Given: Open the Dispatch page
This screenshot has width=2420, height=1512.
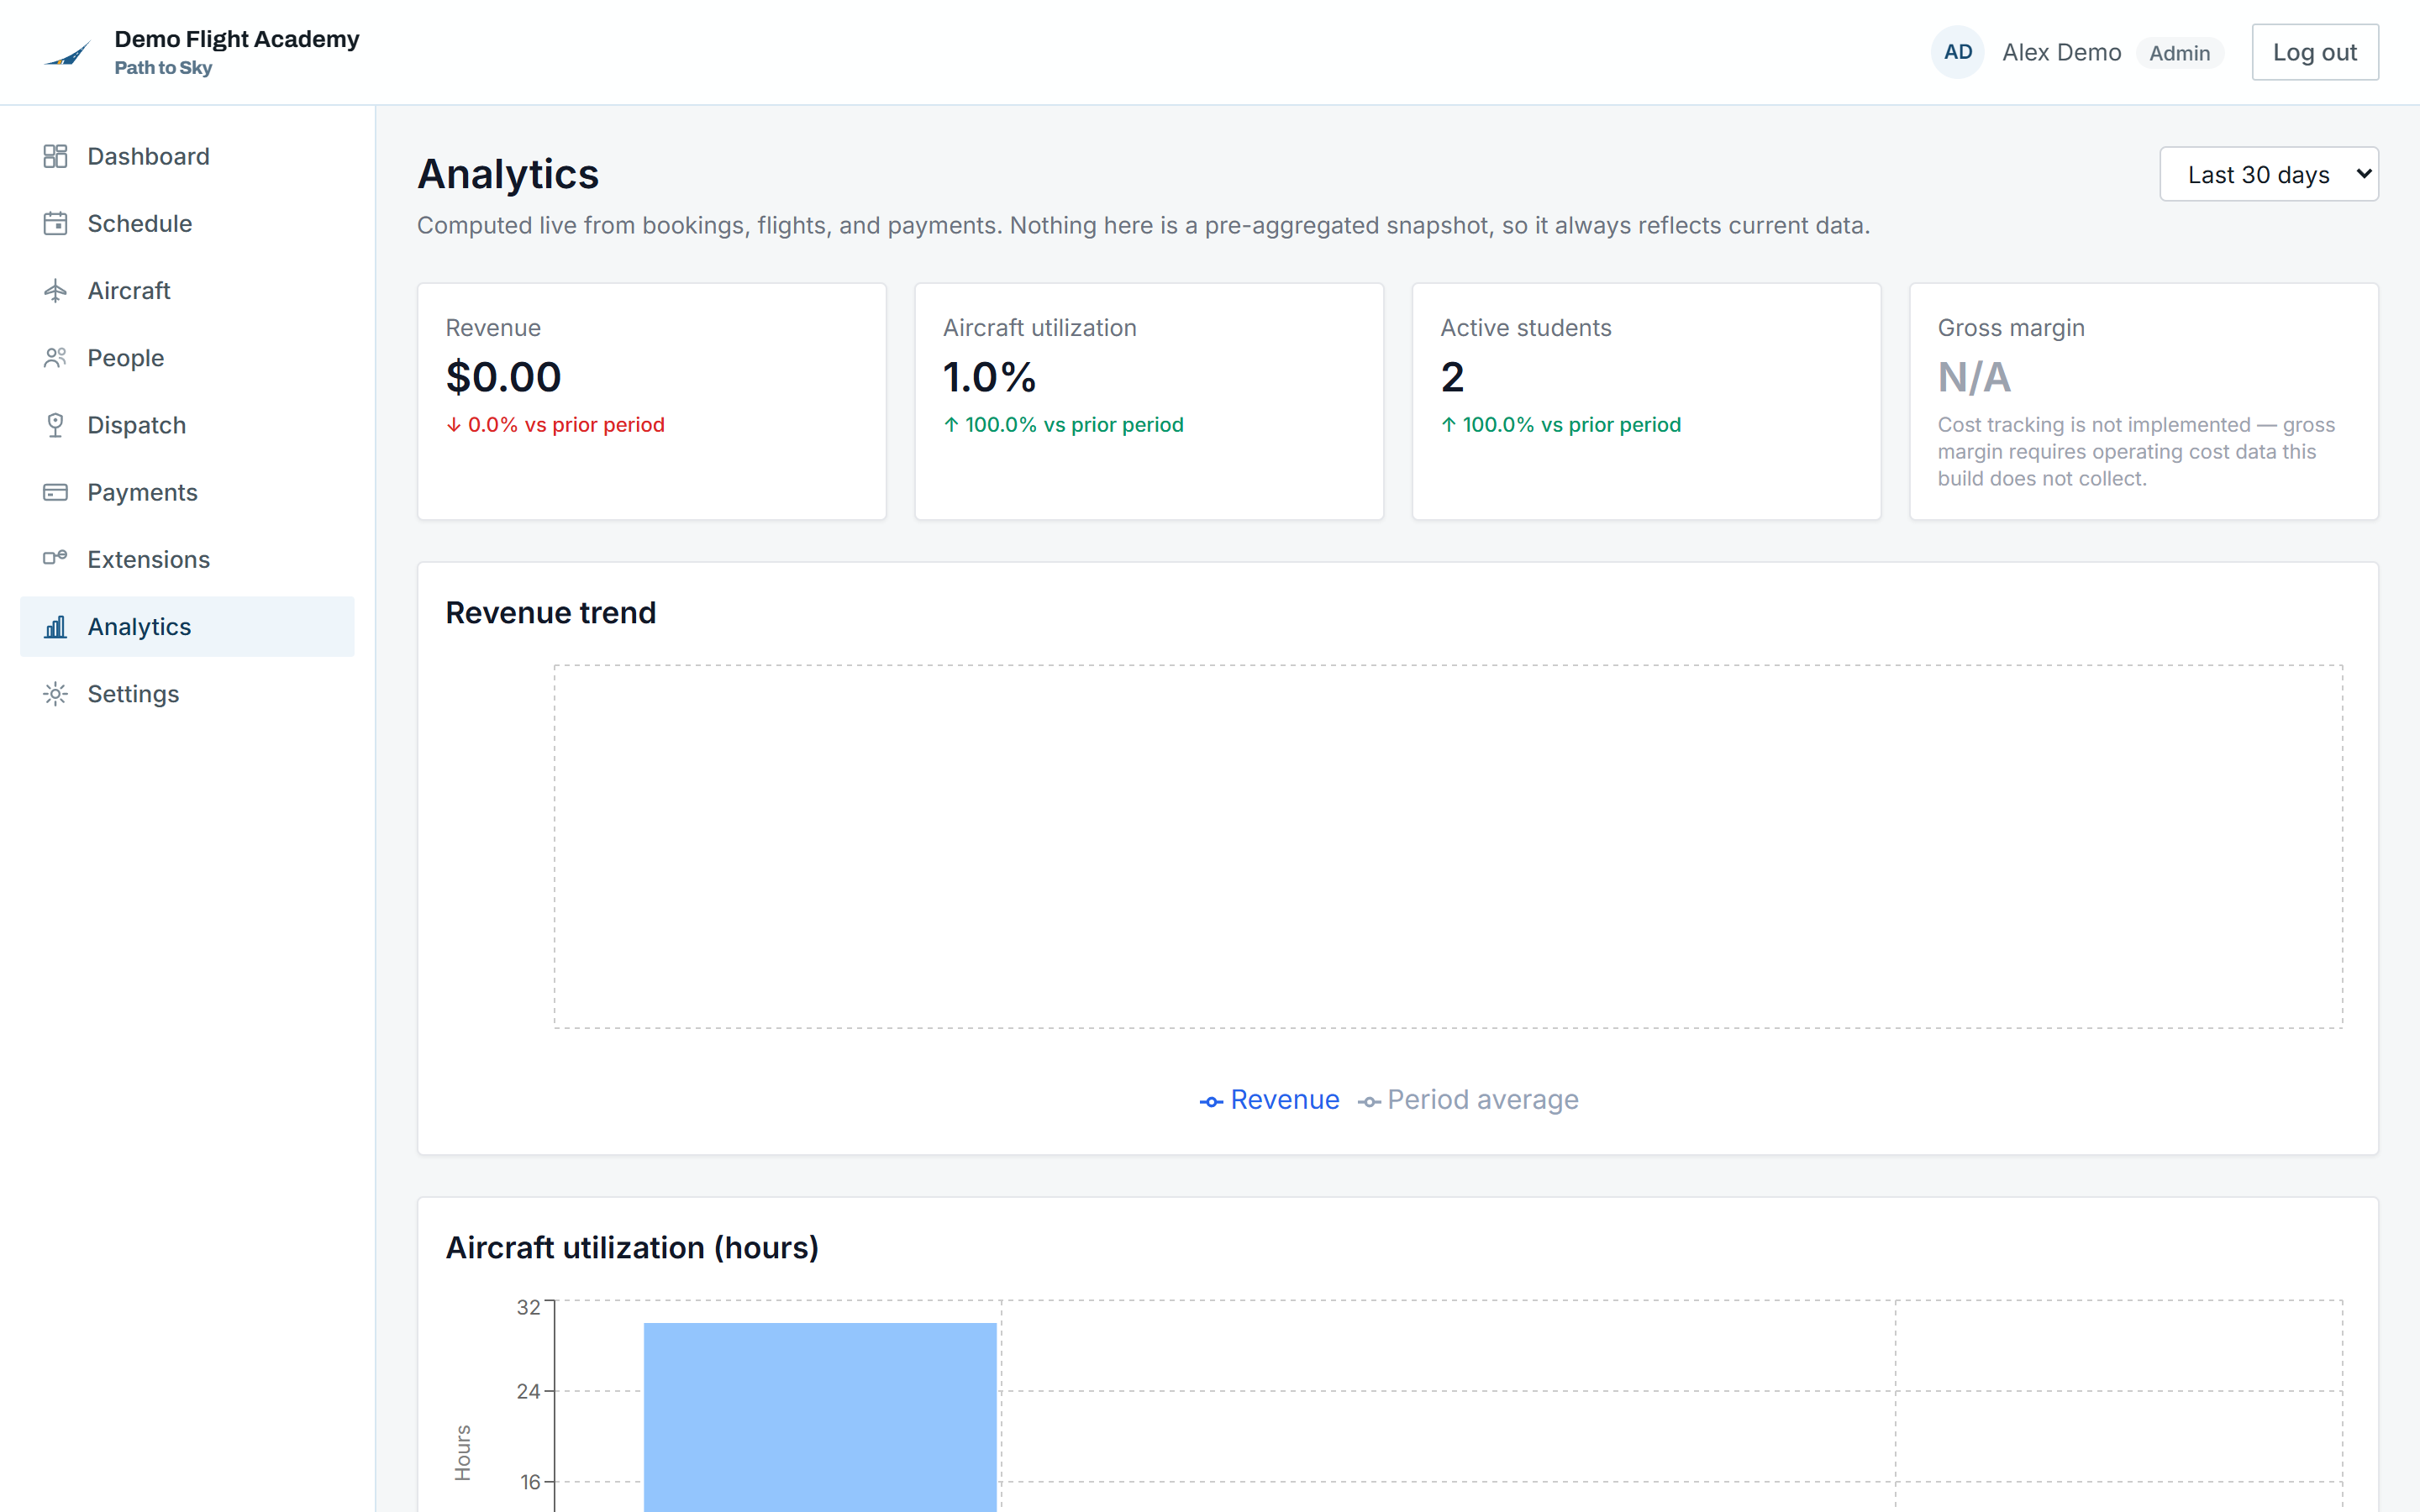Looking at the screenshot, I should coord(187,425).
